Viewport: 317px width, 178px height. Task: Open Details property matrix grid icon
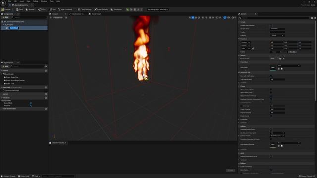tap(312, 18)
